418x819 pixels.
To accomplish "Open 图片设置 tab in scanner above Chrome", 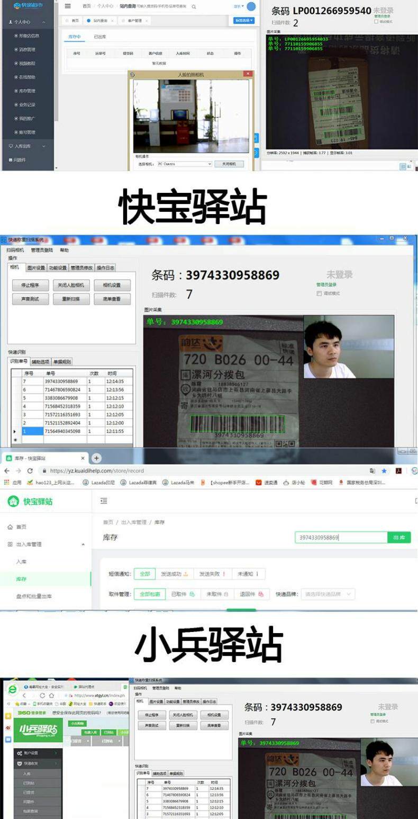I will (x=36, y=268).
